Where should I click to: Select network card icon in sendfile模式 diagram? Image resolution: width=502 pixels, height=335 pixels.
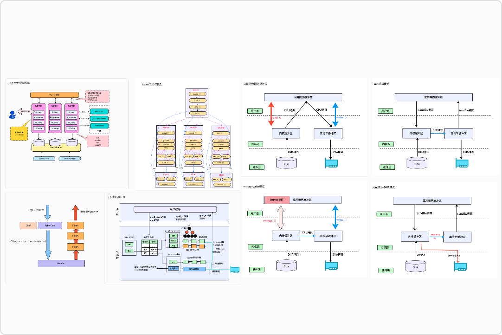click(462, 163)
